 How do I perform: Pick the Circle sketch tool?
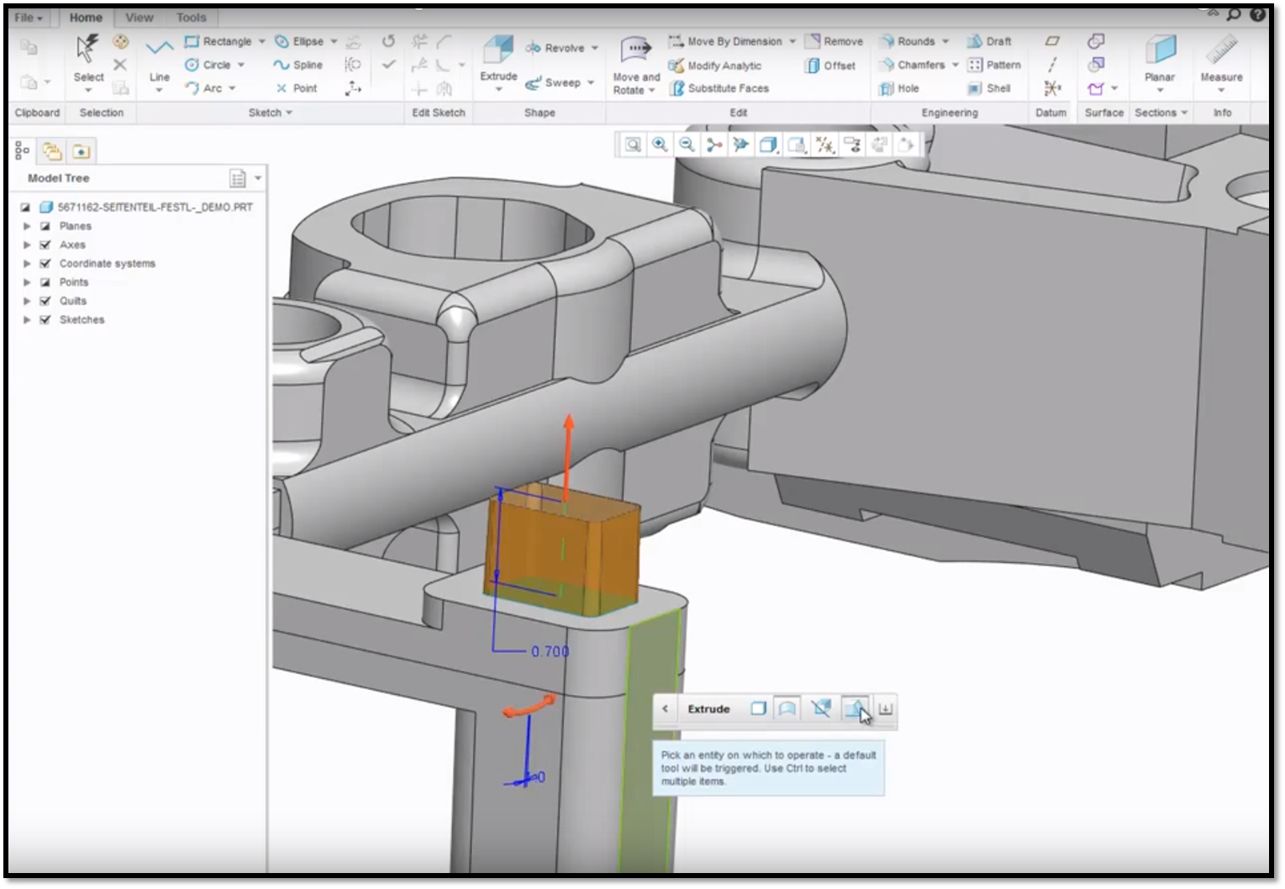point(208,65)
